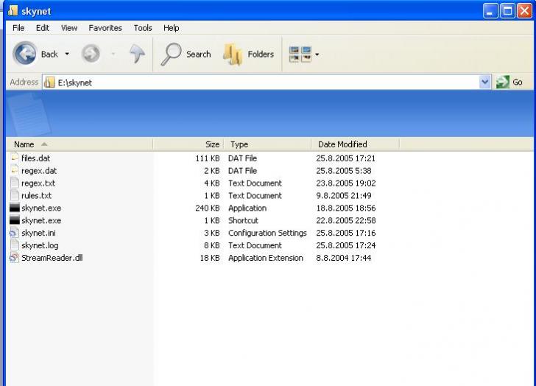Click date 9.8.2005 21:49
The width and height of the screenshot is (536, 386).
coord(344,195)
